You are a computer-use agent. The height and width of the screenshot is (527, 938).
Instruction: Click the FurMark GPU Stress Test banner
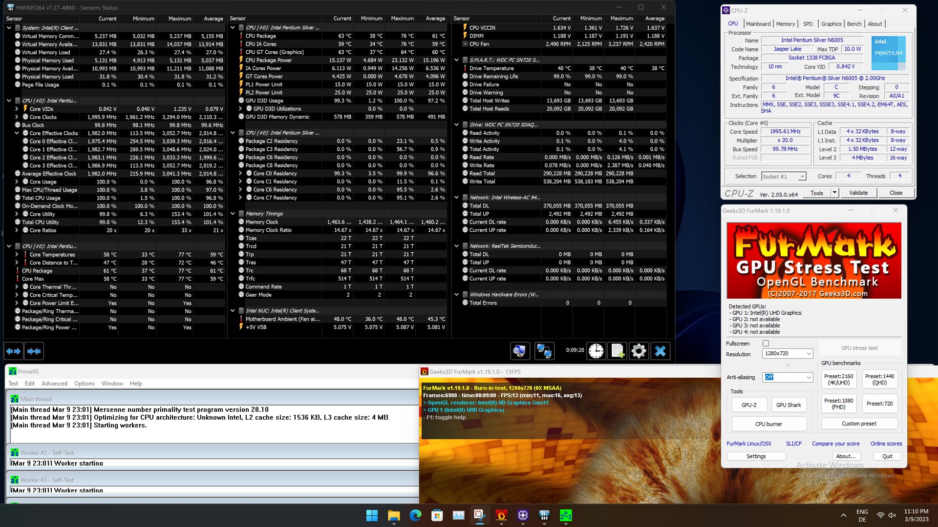[x=813, y=261]
